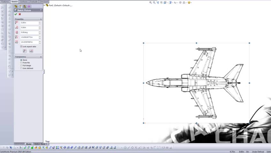Screen dimensions: 271x153
Task: Switch to the DimXpert tab
Action: 44,2
